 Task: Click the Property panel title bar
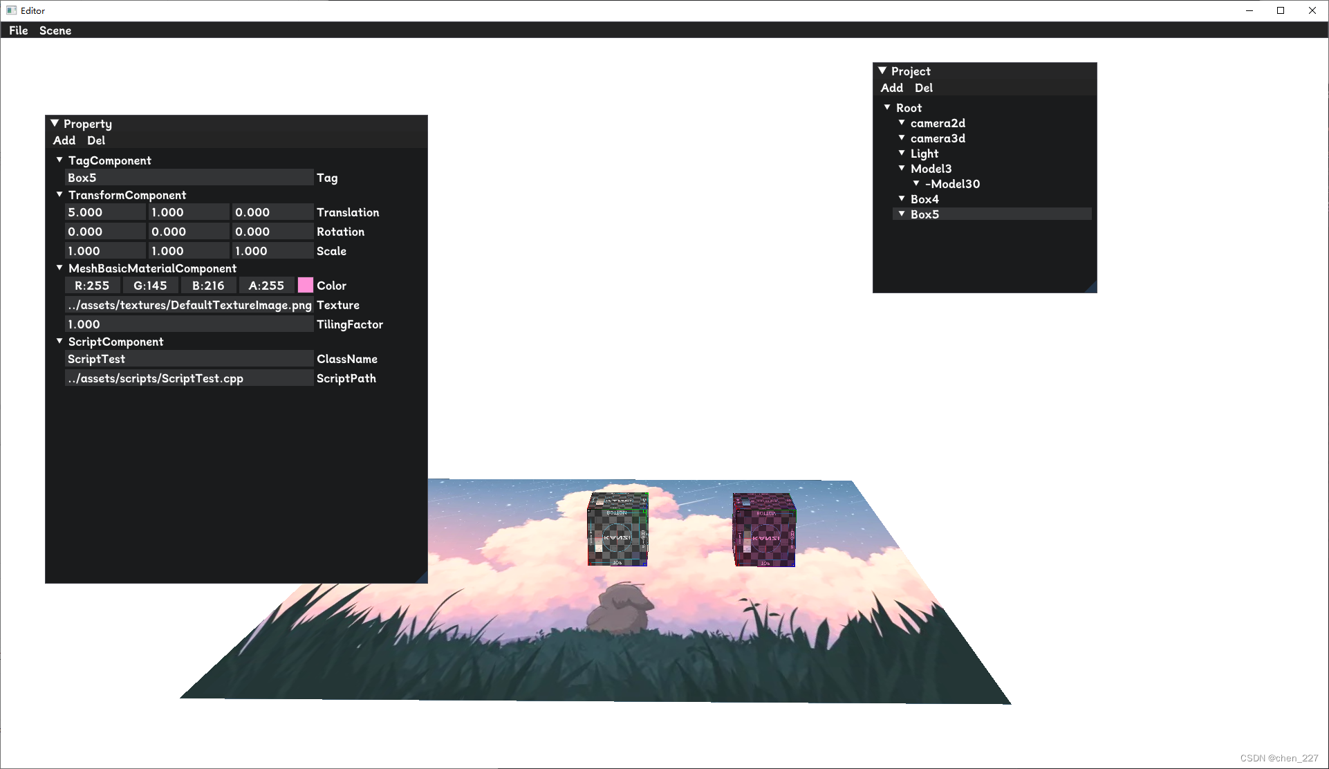[236, 124]
